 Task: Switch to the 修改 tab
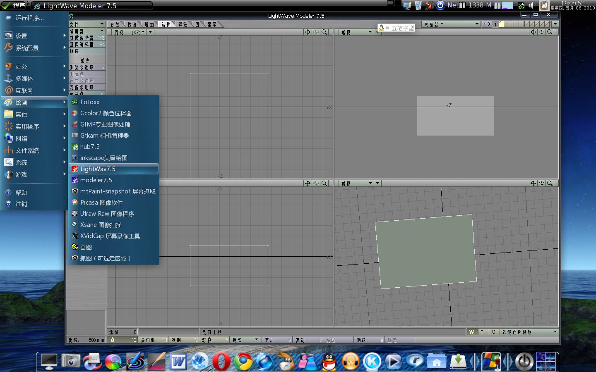pyautogui.click(x=132, y=24)
